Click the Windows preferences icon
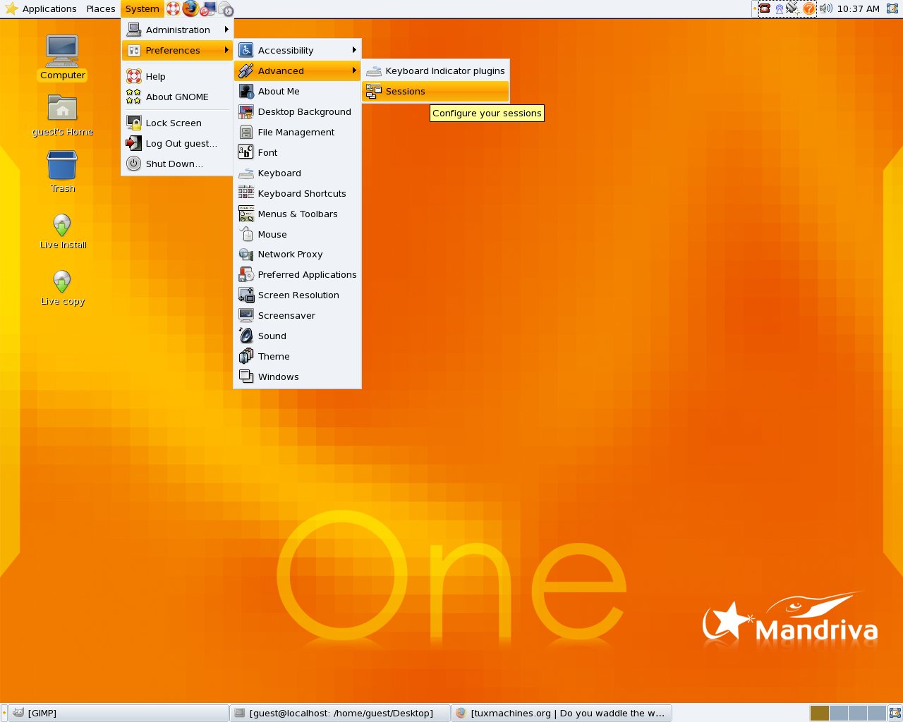Viewport: 903px width, 722px height. [246, 377]
